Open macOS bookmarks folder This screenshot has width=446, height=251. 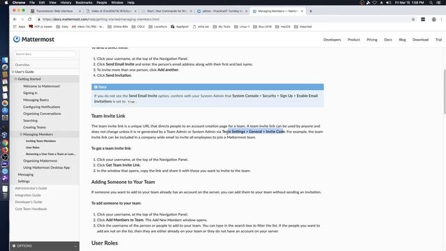(283, 26)
